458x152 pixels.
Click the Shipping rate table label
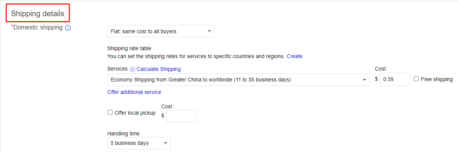[129, 48]
